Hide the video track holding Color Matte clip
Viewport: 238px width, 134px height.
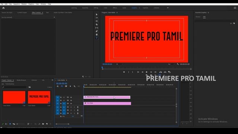(71, 103)
